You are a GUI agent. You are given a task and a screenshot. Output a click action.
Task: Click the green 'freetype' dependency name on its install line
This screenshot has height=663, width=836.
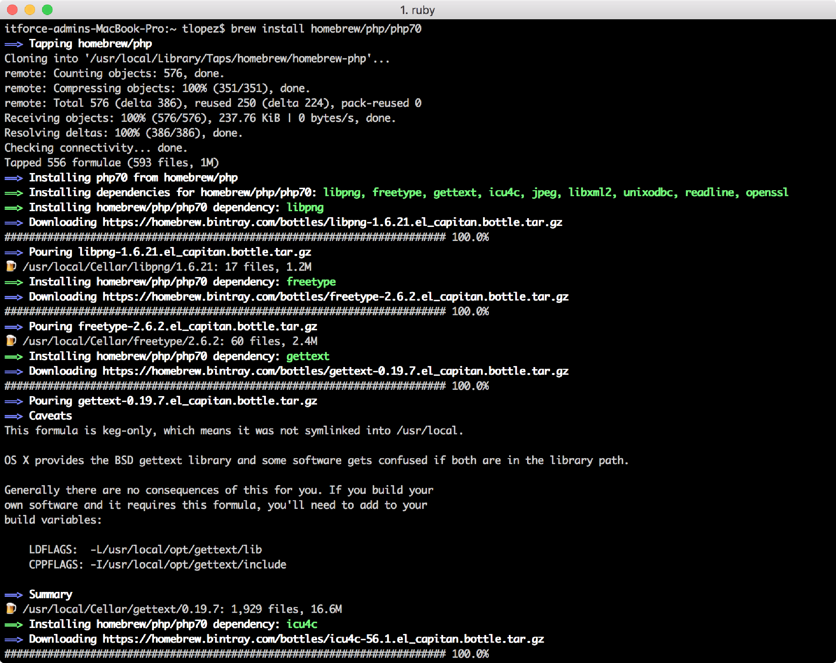click(x=311, y=282)
